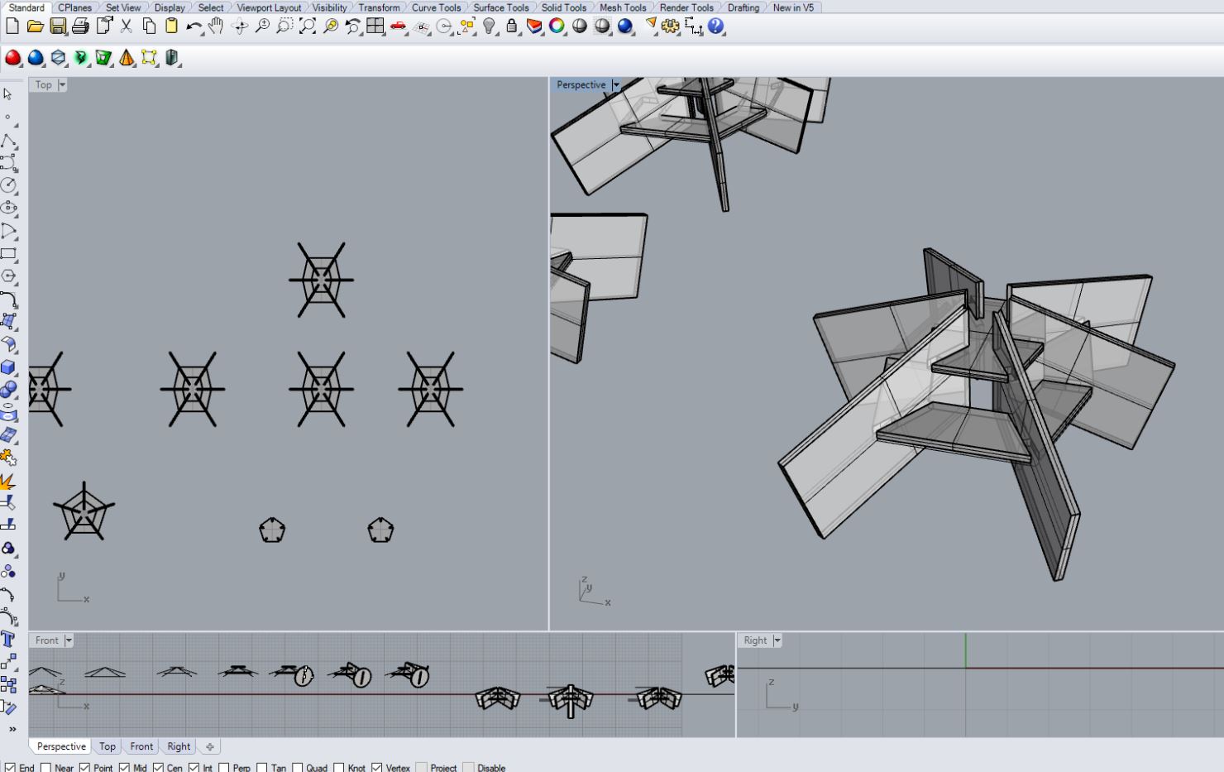1224x772 pixels.
Task: Click the Front viewport title label
Action: (47, 640)
